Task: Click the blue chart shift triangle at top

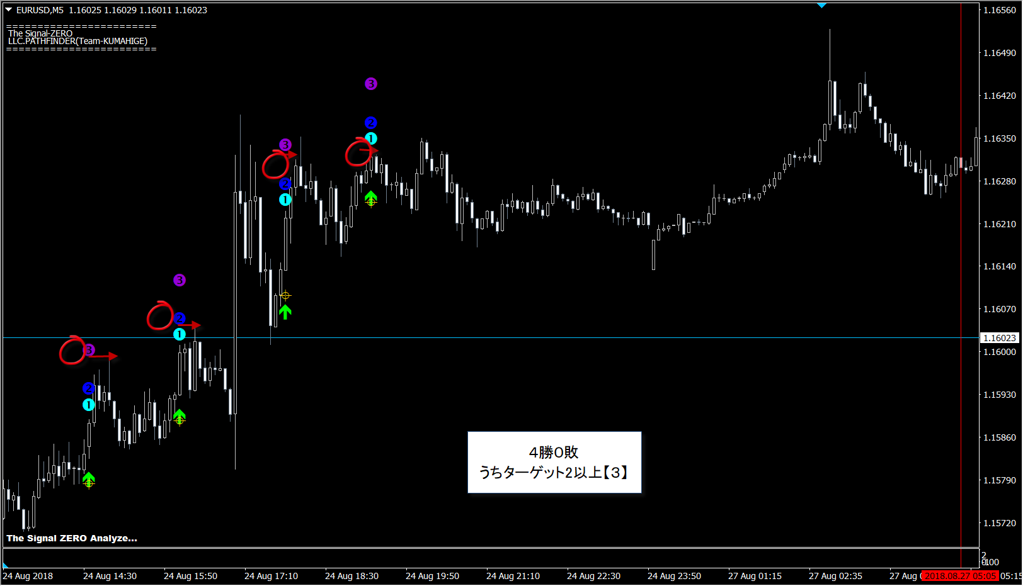Action: coord(821,5)
